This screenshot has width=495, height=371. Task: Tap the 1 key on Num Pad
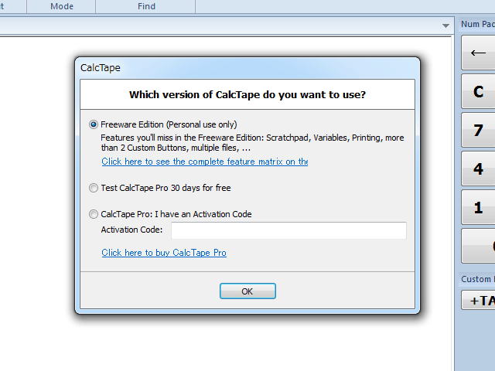point(478,207)
